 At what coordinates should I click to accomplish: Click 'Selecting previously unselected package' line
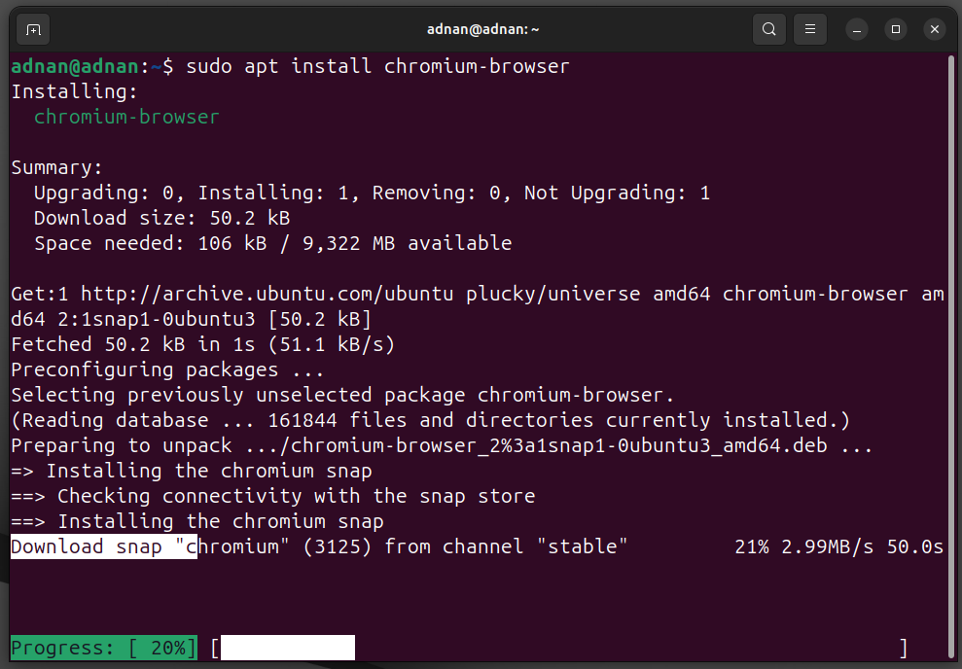click(x=342, y=395)
